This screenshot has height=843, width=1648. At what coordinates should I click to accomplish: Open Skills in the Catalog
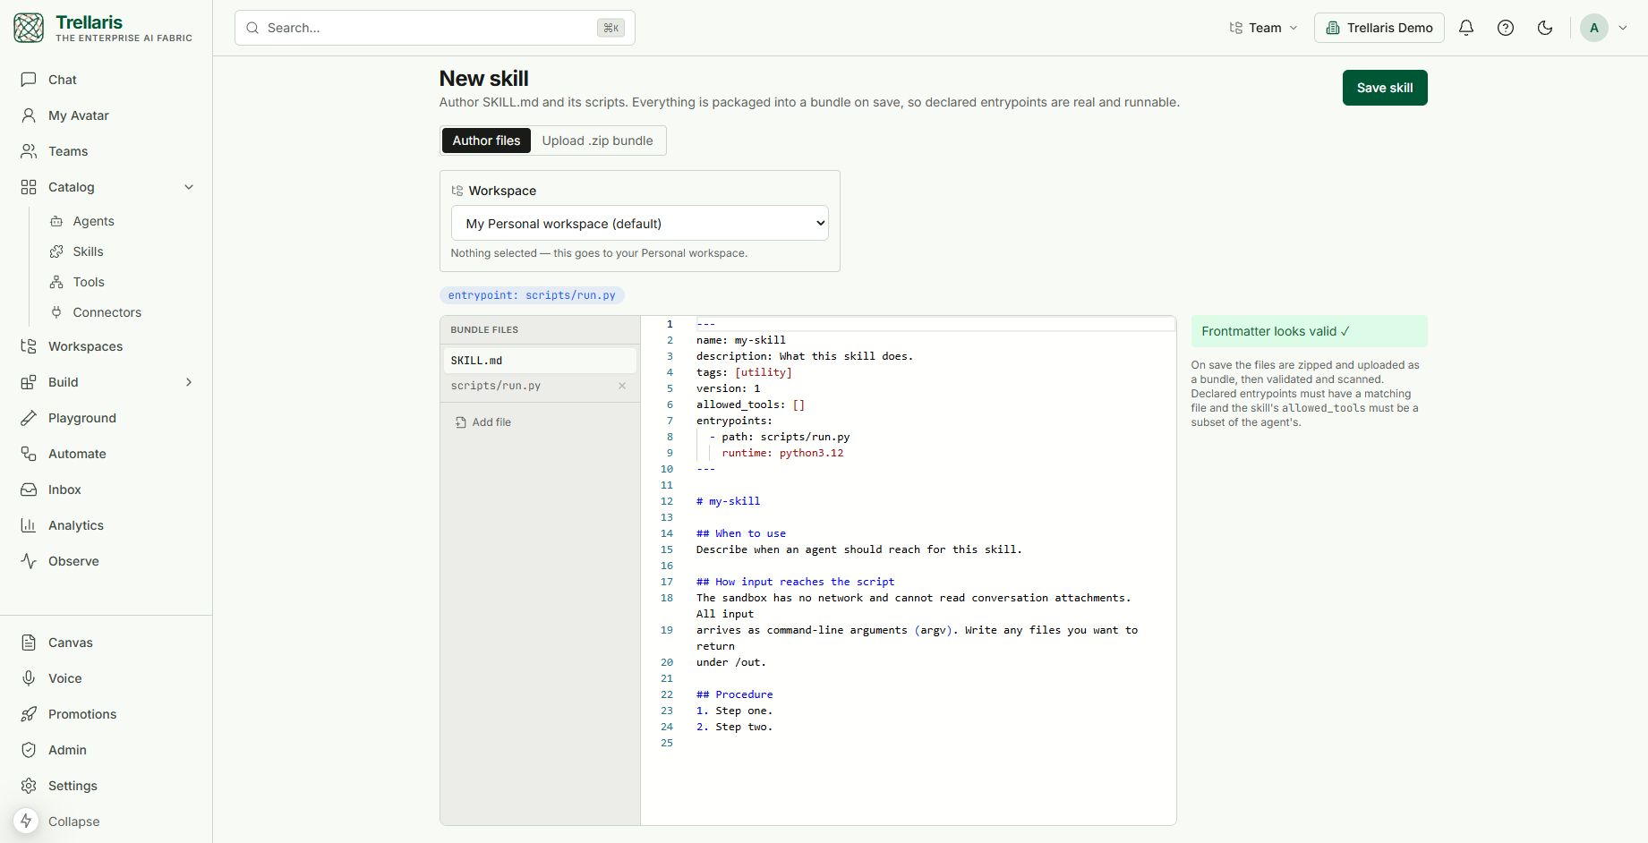tap(88, 251)
